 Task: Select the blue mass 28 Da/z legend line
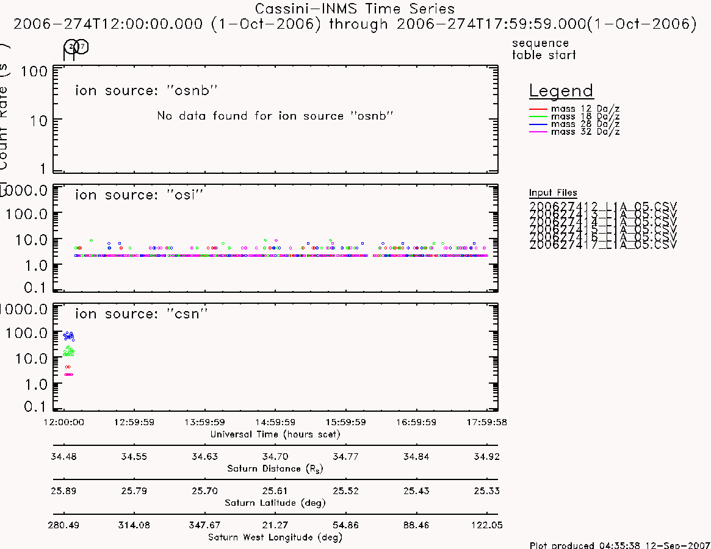[x=538, y=124]
